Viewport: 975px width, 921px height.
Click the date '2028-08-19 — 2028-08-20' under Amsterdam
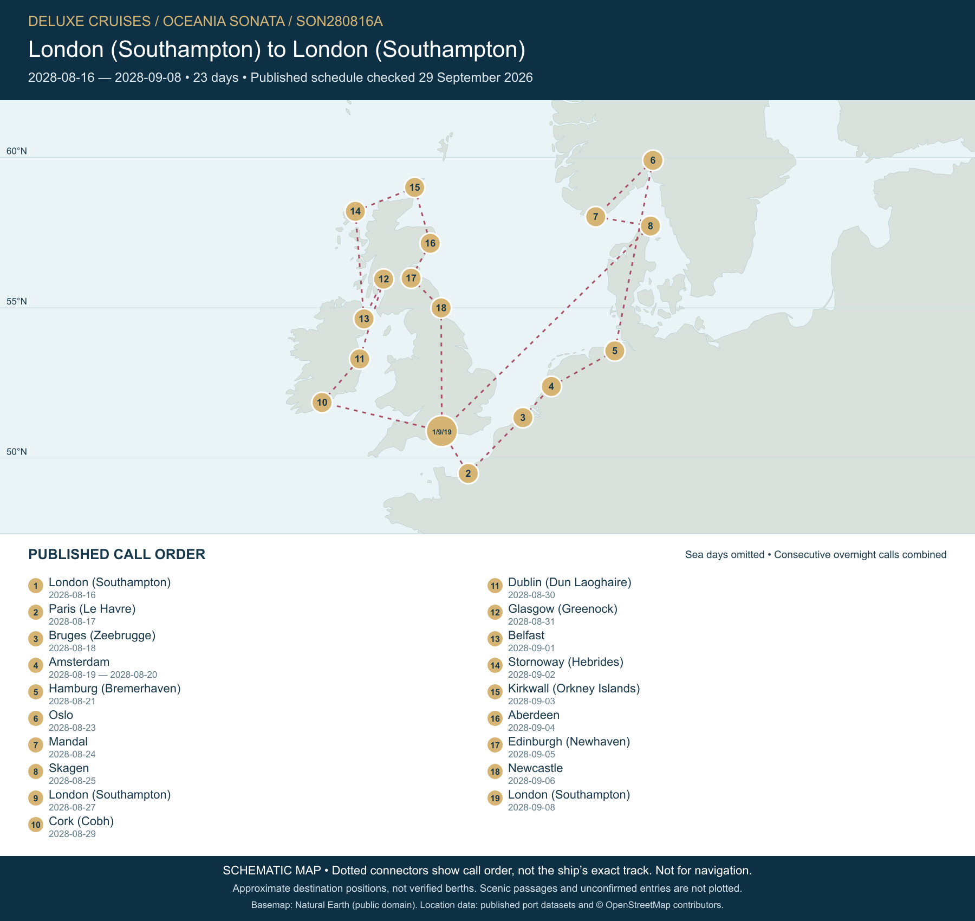(x=103, y=674)
